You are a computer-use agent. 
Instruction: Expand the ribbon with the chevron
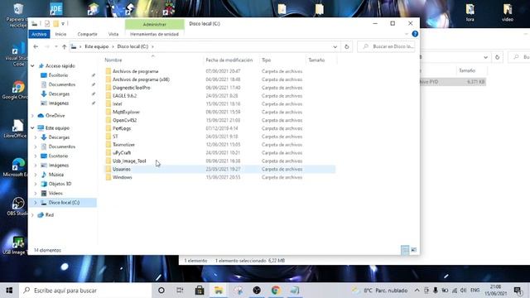coord(407,34)
